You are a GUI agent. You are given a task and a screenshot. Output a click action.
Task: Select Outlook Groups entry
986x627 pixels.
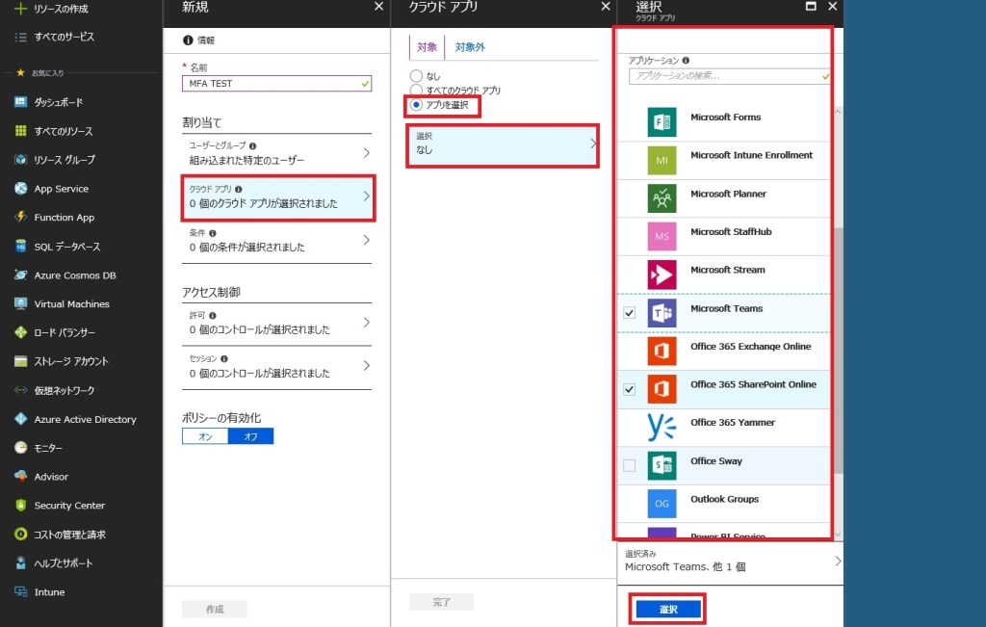(724, 503)
